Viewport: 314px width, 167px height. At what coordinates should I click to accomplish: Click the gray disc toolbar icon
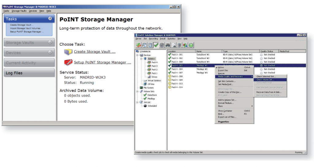pos(162,45)
